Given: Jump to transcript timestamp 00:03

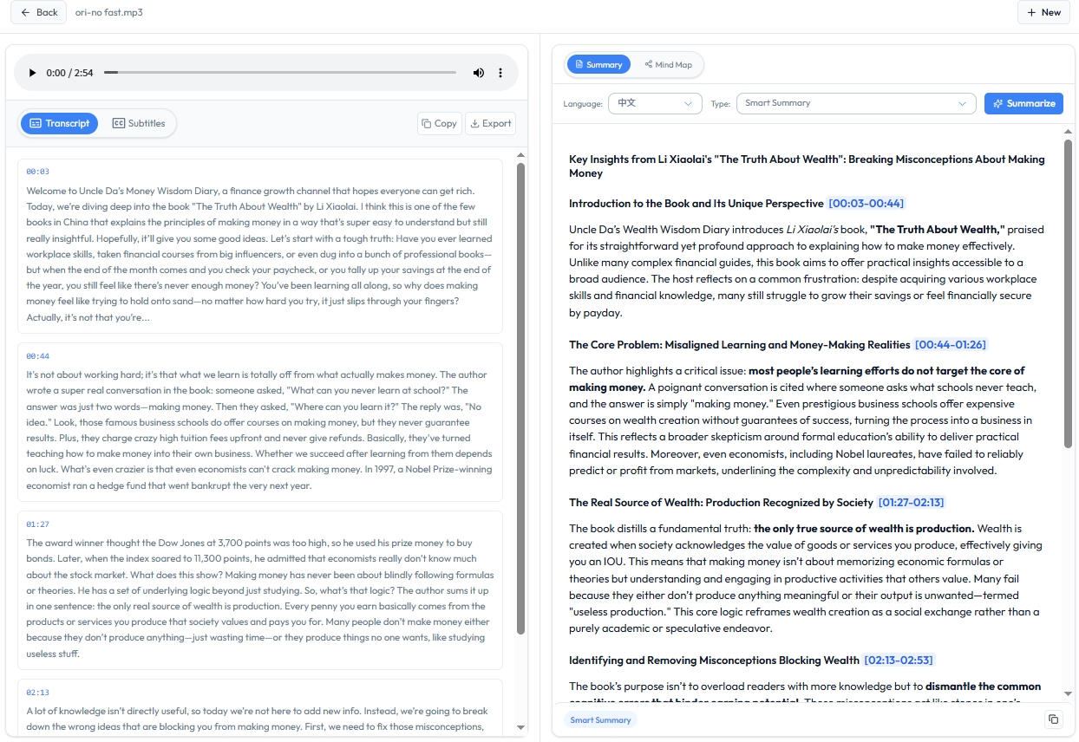Looking at the screenshot, I should 37,172.
